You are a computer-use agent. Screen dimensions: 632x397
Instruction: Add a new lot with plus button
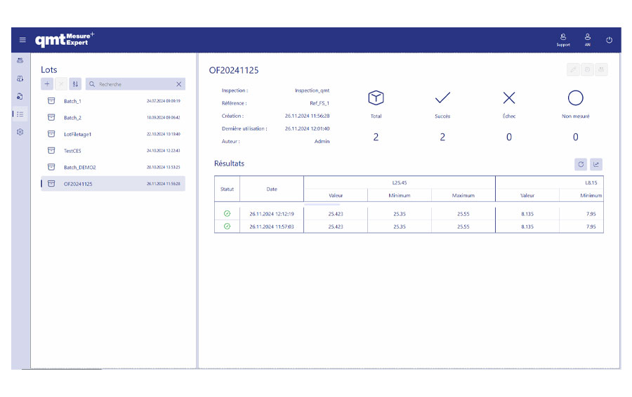(x=47, y=84)
